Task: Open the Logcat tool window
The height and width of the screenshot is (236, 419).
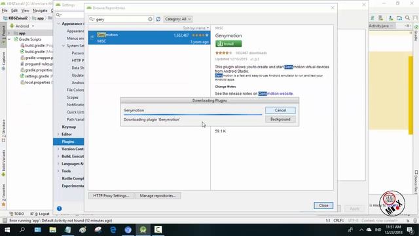Action: tap(40, 214)
